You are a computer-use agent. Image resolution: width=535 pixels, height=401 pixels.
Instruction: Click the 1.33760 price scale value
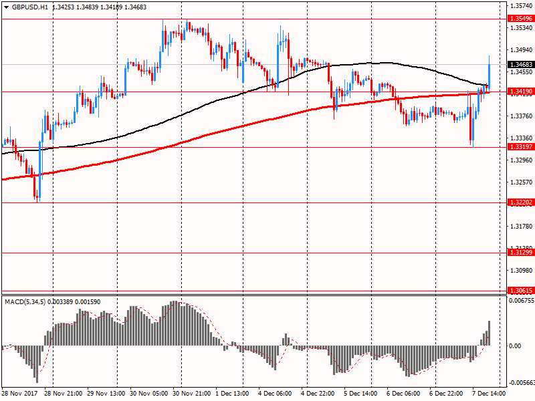[521, 116]
